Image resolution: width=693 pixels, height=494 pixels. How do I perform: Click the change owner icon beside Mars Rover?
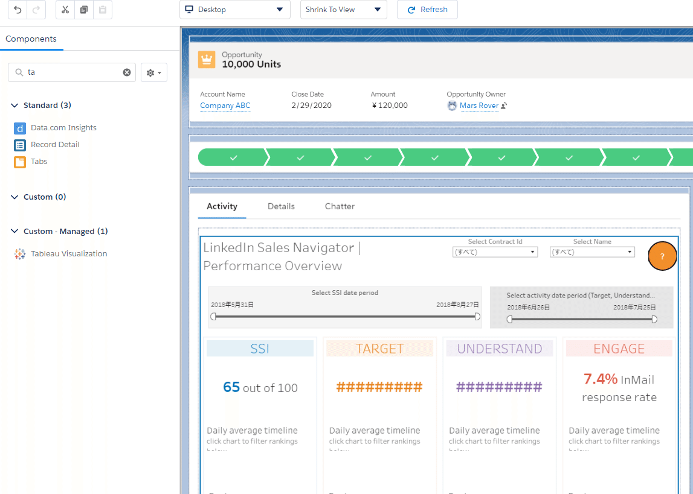(504, 106)
